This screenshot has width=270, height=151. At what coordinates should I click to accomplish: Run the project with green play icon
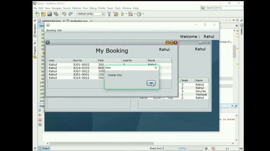click(x=122, y=14)
